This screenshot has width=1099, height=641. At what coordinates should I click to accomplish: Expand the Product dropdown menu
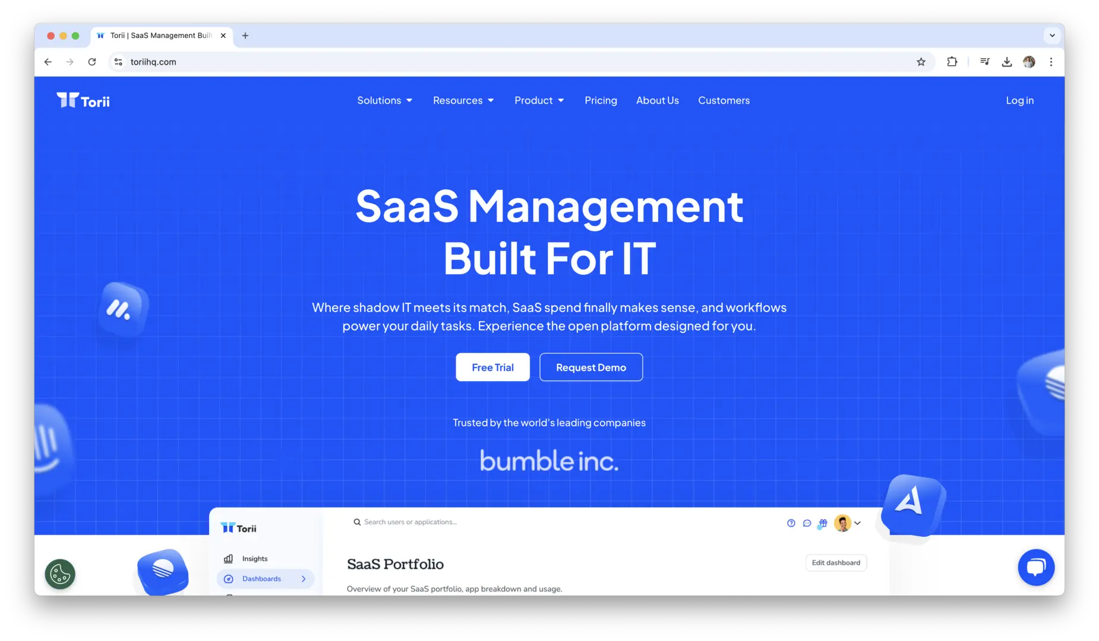tap(539, 100)
